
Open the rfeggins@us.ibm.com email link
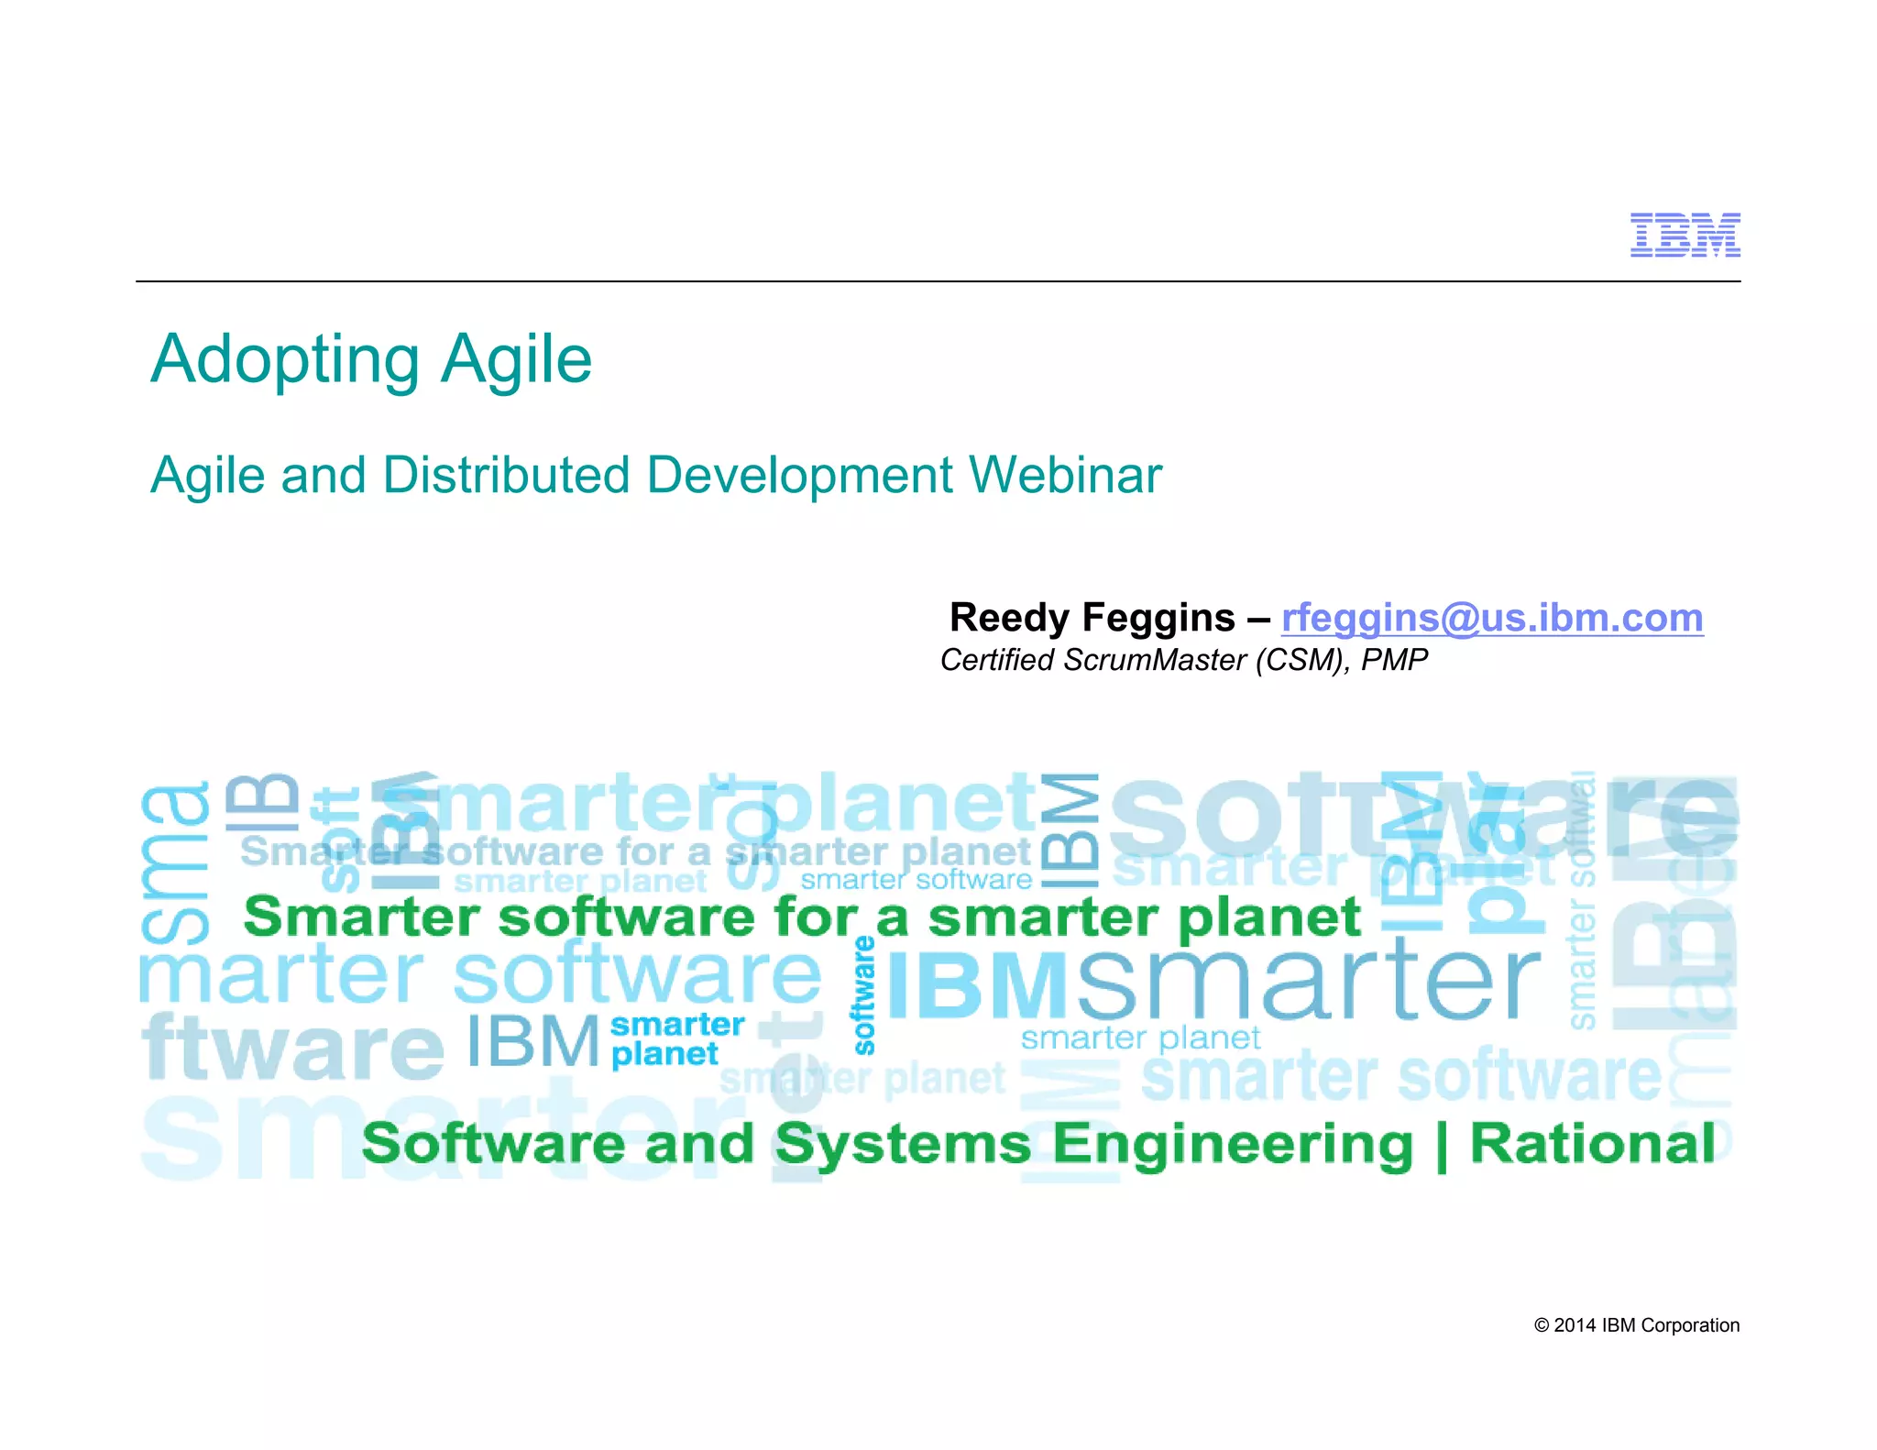pyautogui.click(x=1491, y=618)
